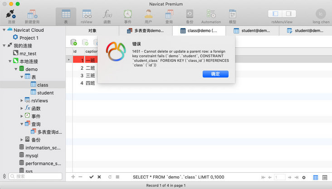Click the Backup (备份) toolbar icon
Image resolution: width=332 pixels, height=189 pixels.
190,14
